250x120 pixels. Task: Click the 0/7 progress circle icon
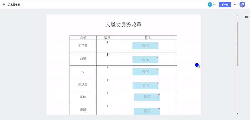(210, 5)
